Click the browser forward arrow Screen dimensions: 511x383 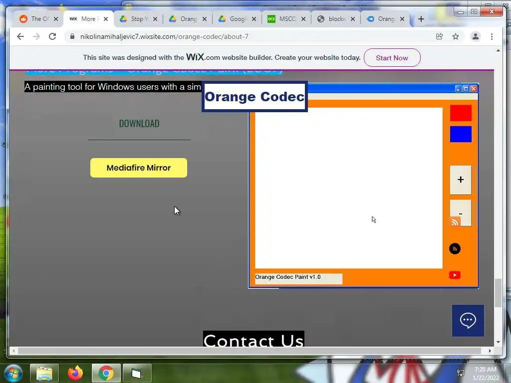tap(36, 36)
